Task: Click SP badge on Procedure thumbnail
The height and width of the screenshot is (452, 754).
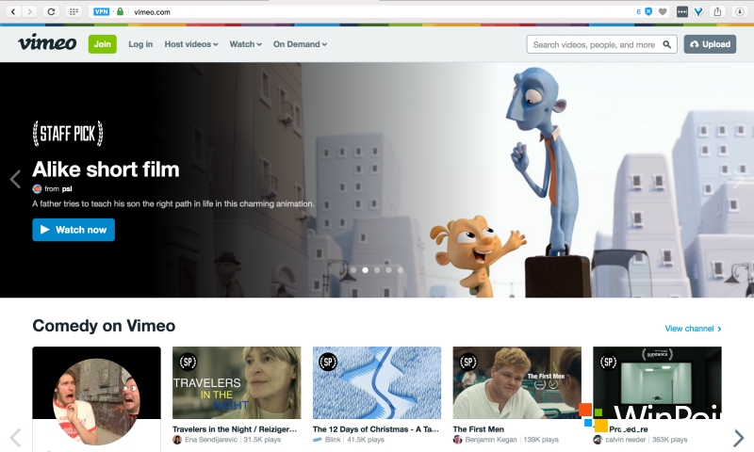Action: 608,362
